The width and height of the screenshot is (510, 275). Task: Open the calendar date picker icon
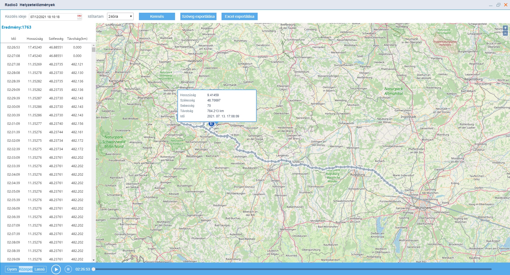(x=79, y=17)
